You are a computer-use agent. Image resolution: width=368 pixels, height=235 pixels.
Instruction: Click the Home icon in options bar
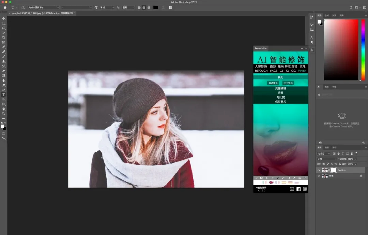pyautogui.click(x=5, y=7)
